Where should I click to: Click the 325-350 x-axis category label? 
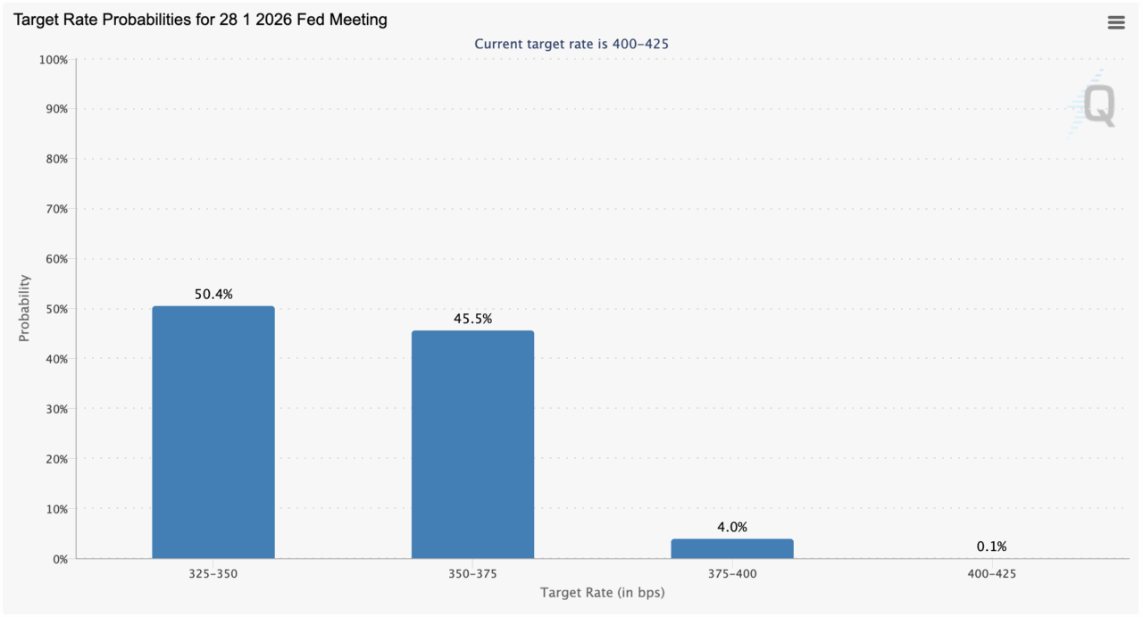click(213, 573)
